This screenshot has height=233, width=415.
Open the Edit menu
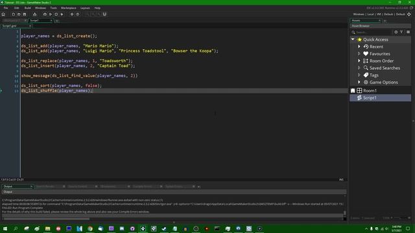click(17, 8)
